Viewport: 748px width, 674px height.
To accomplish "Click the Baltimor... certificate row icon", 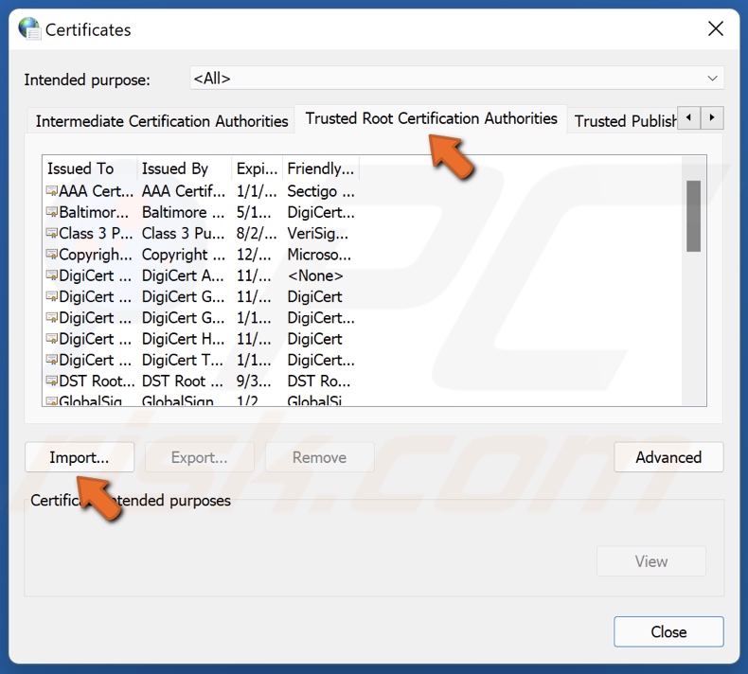I will point(51,212).
